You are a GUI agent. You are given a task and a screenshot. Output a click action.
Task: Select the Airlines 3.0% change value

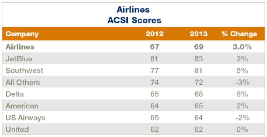click(x=242, y=47)
